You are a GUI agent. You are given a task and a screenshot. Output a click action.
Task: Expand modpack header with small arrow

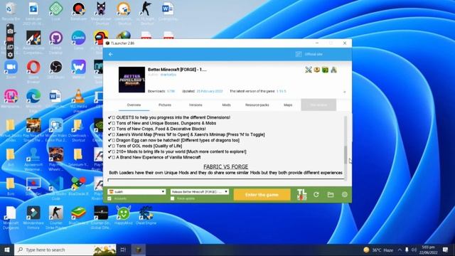tap(344, 92)
